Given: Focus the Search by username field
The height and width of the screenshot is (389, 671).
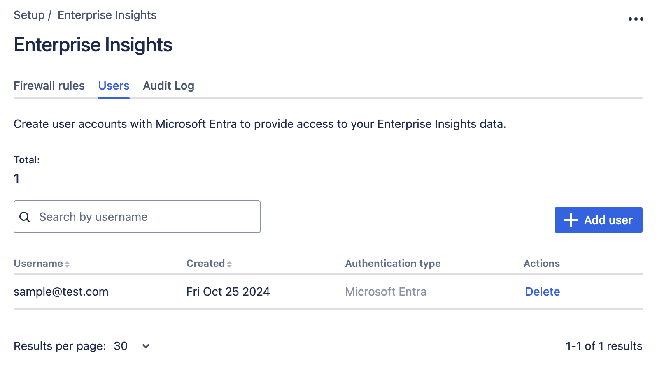Looking at the screenshot, I should coord(144,217).
